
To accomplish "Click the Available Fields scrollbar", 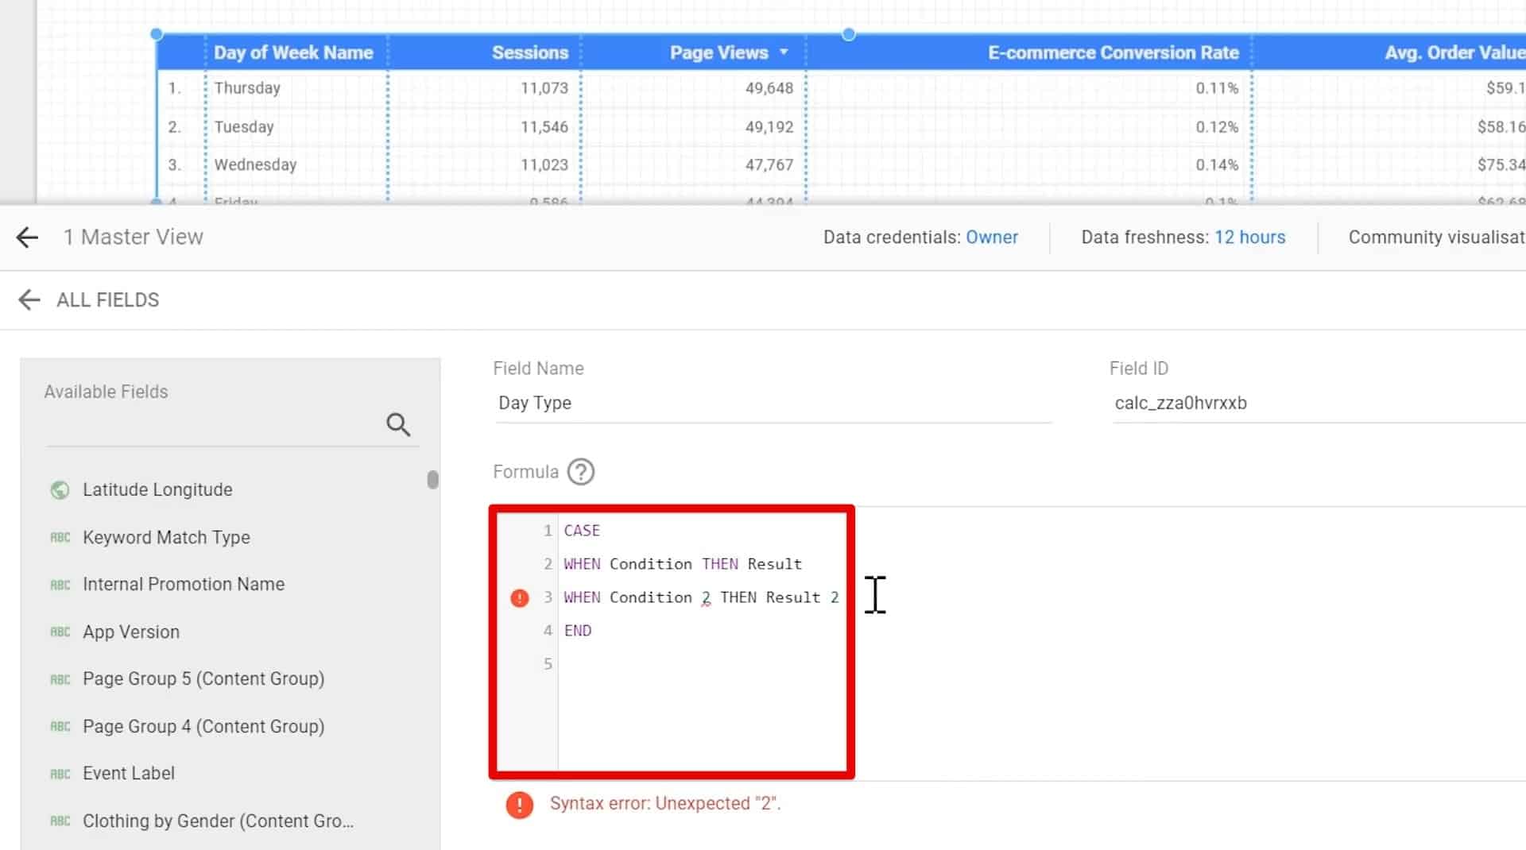I will point(433,480).
